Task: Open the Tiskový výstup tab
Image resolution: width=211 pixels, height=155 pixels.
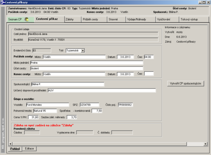Action: [x=194, y=19]
